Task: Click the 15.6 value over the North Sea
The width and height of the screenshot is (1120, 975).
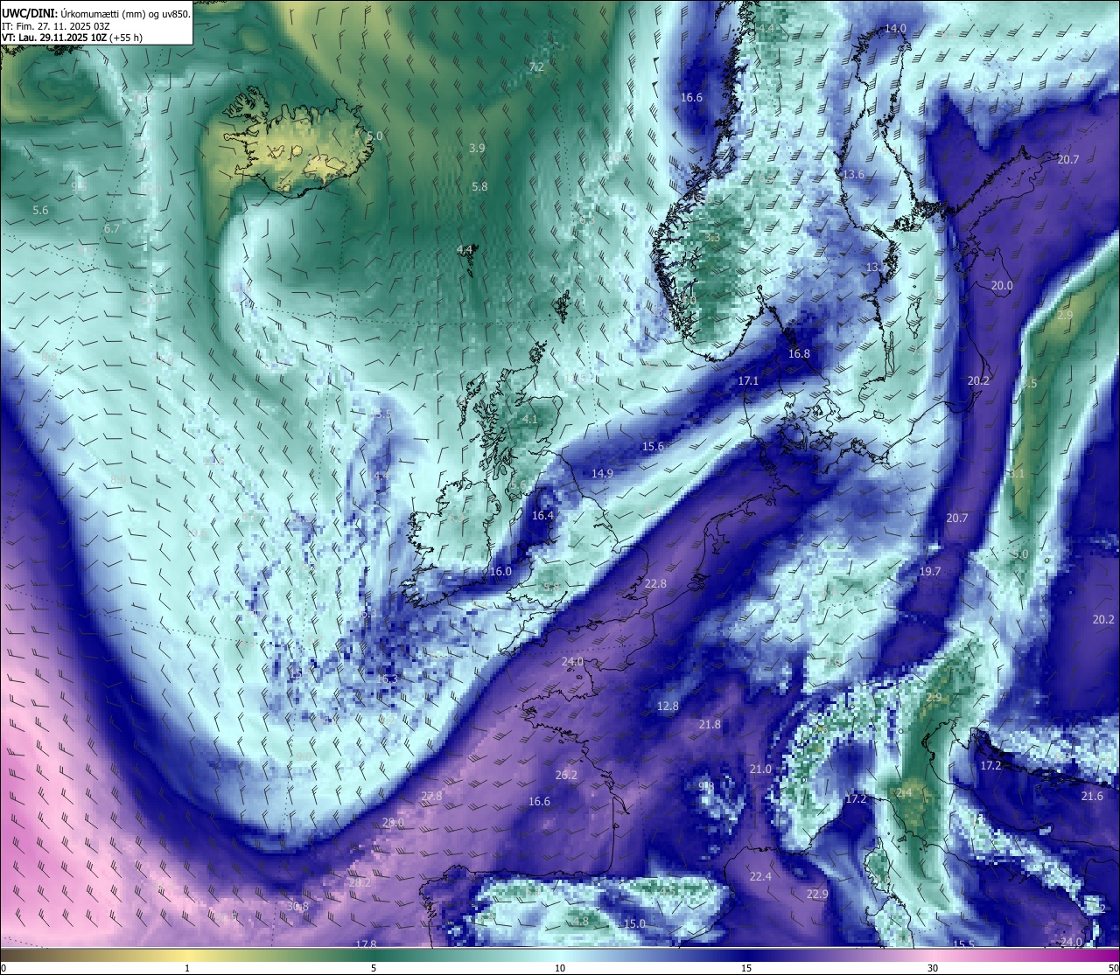Action: pos(653,447)
